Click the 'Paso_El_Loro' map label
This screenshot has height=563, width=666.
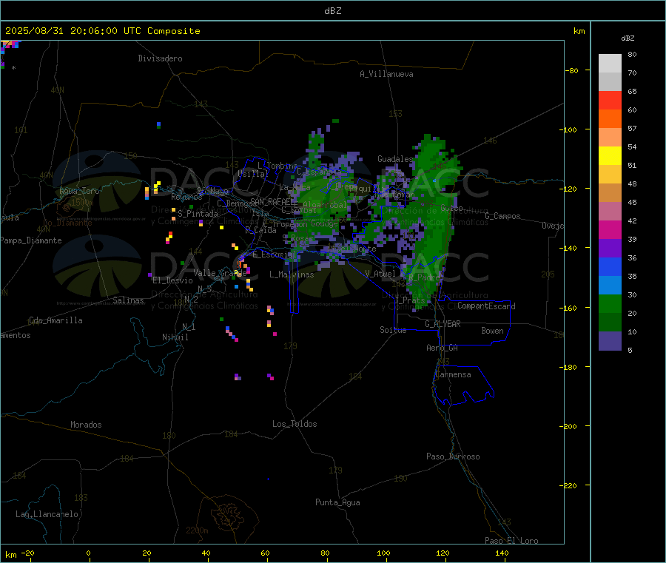tap(512, 541)
